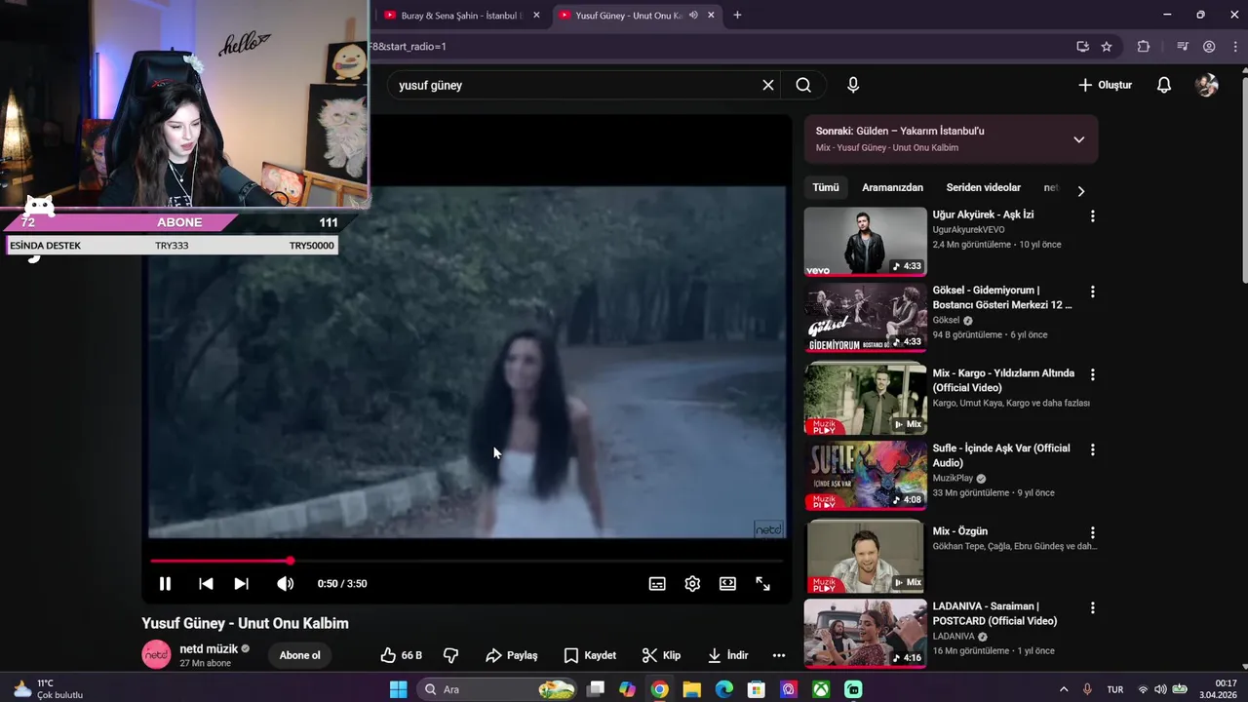Select the Seriden videolar filter chip
This screenshot has height=702, width=1248.
coord(983,187)
